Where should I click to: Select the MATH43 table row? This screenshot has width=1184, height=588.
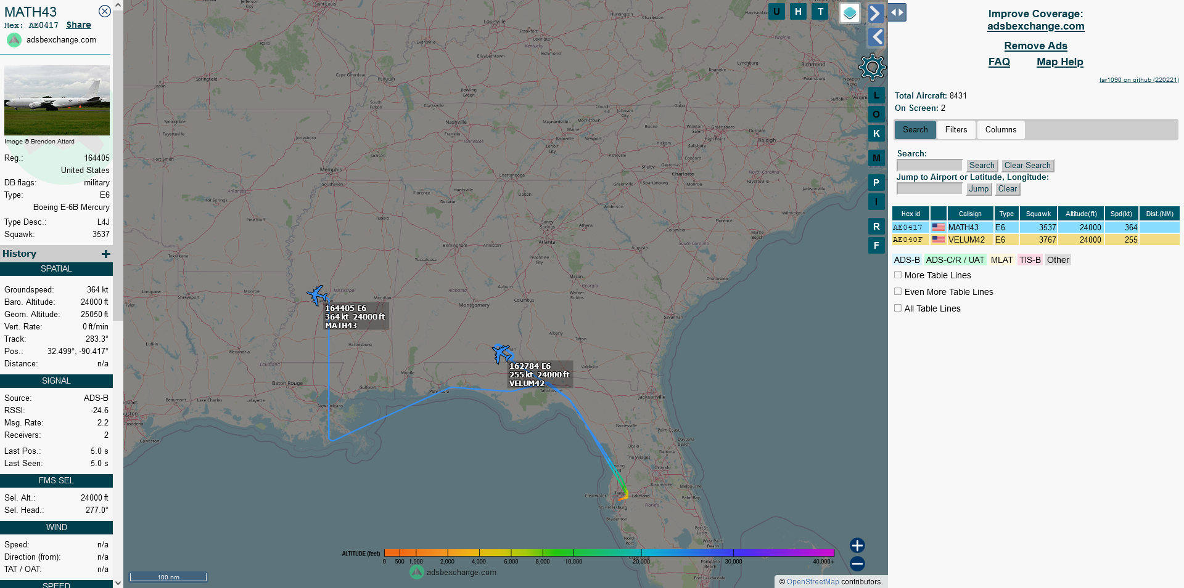point(1035,227)
